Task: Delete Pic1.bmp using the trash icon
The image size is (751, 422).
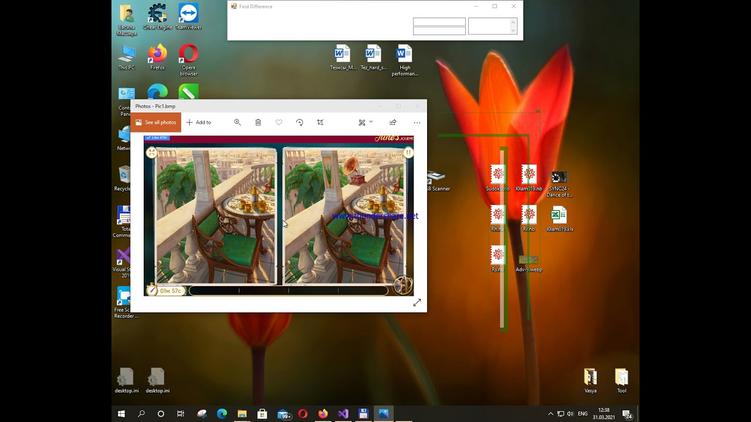Action: (258, 122)
